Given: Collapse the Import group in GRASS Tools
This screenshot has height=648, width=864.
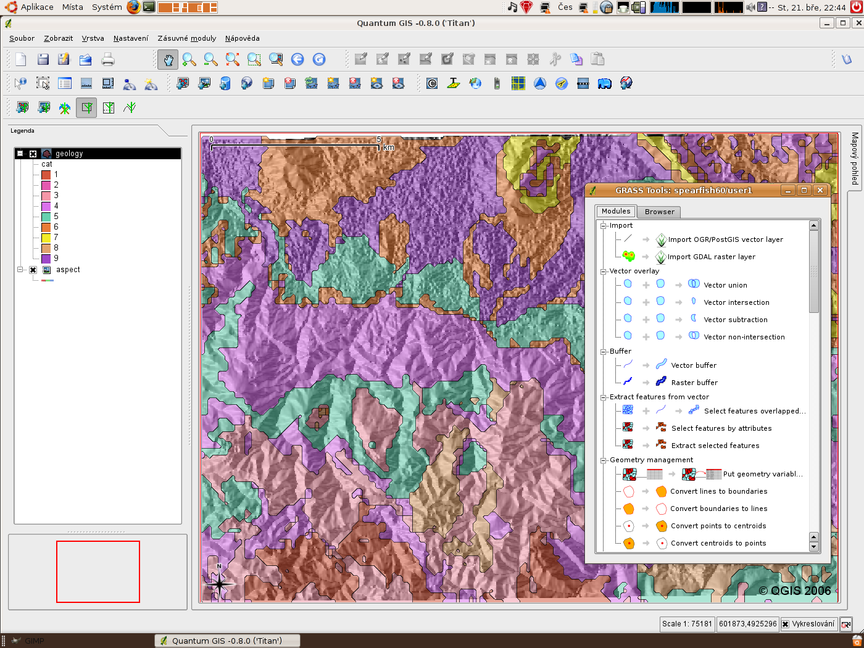Looking at the screenshot, I should (604, 226).
